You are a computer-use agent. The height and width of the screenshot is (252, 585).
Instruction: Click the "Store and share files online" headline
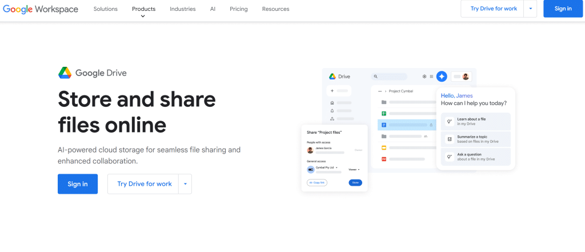click(x=137, y=112)
